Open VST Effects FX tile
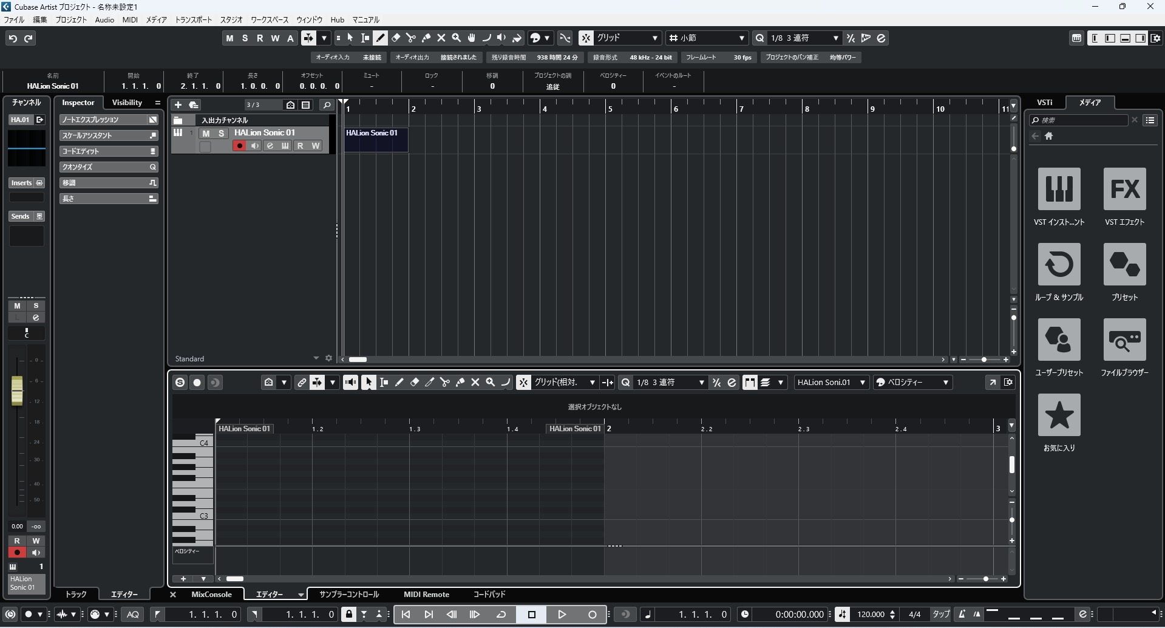1165x628 pixels. coord(1124,189)
